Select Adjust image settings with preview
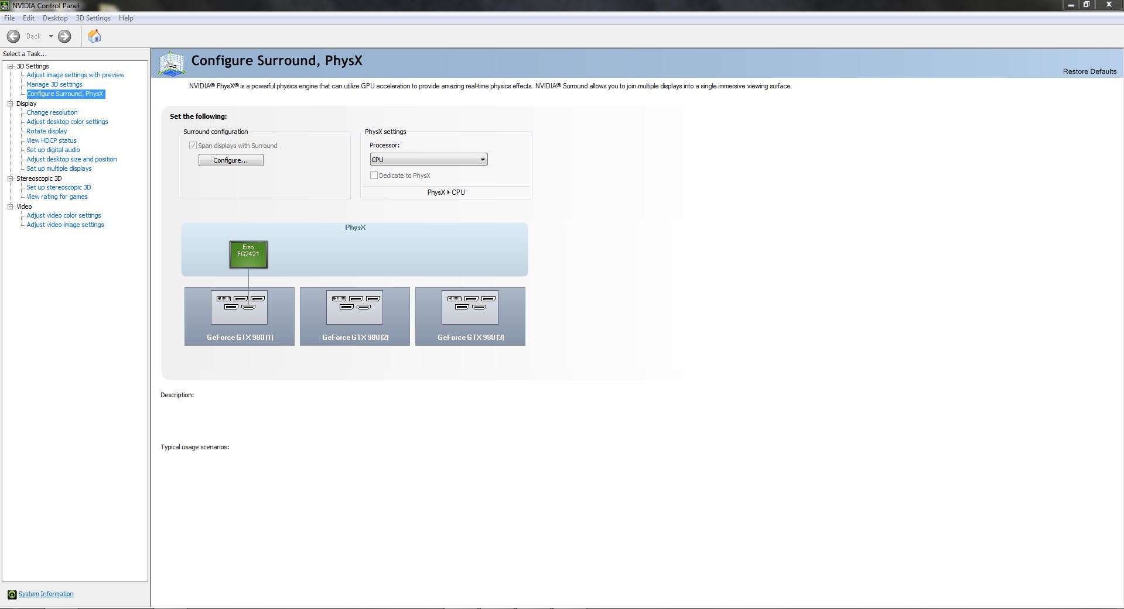The height and width of the screenshot is (609, 1124). 76,75
